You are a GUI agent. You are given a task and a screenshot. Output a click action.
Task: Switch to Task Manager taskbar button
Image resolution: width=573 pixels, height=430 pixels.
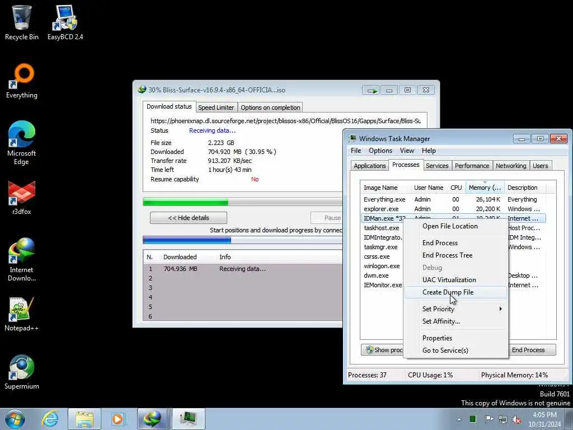click(x=189, y=419)
